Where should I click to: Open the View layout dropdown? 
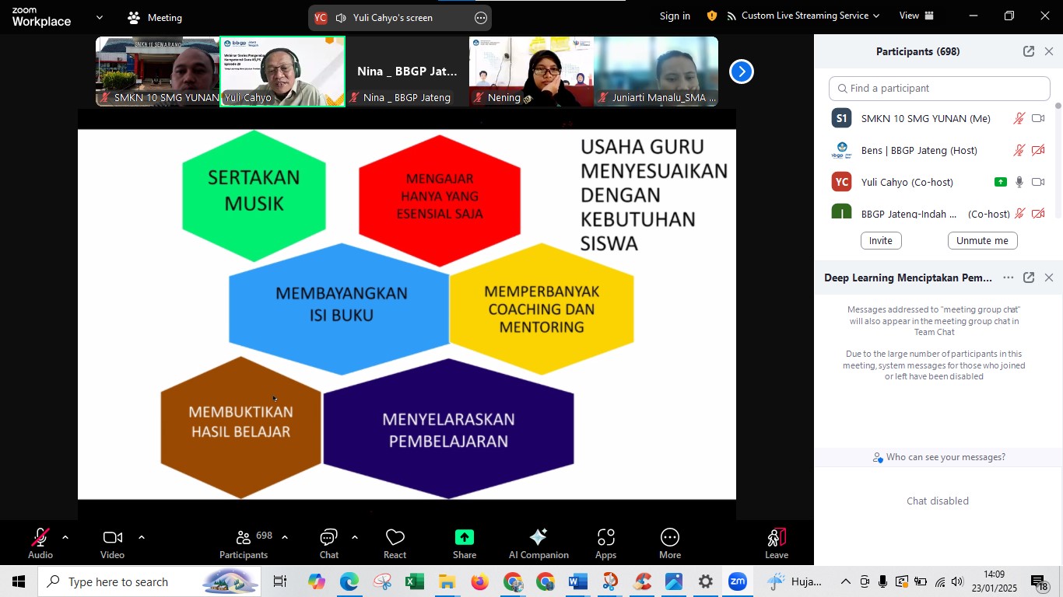pyautogui.click(x=917, y=16)
